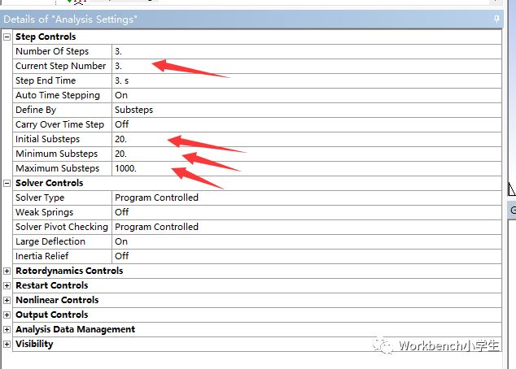Select the Number Of Steps label
The image size is (516, 369).
tap(52, 51)
